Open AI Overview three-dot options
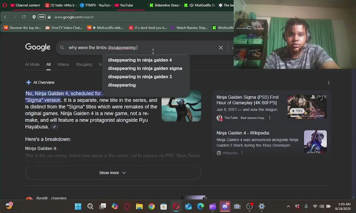The width and height of the screenshot is (356, 213). 328,83
